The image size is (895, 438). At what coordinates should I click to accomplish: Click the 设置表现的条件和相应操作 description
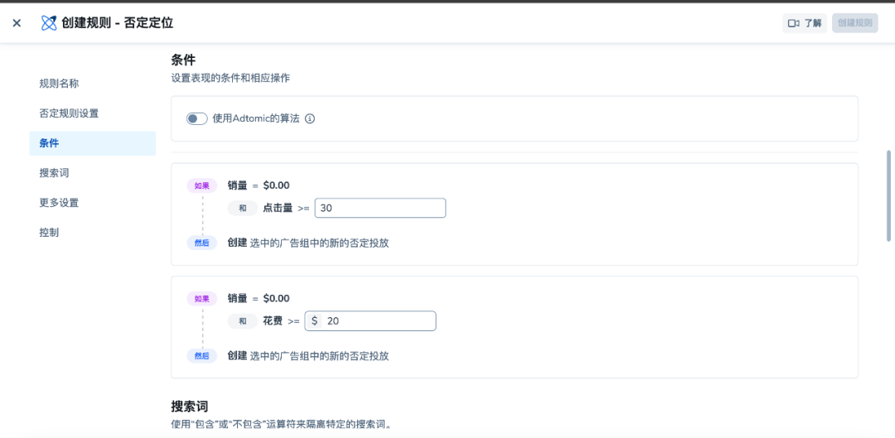click(230, 78)
